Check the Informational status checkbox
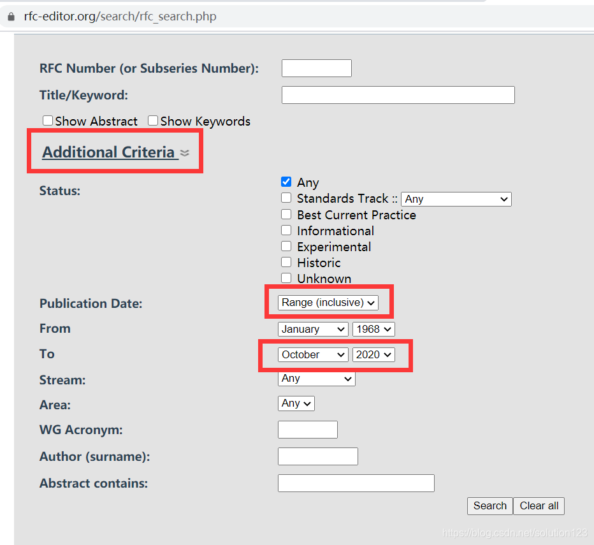Screen dimensions: 594x545 (286, 230)
